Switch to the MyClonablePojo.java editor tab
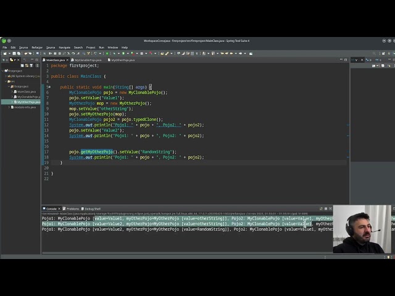This screenshot has height=296, width=395. click(x=86, y=60)
